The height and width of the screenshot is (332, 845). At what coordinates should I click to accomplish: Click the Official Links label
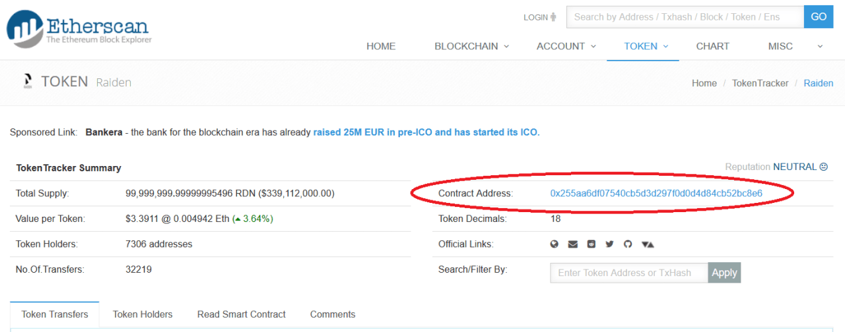pyautogui.click(x=466, y=244)
